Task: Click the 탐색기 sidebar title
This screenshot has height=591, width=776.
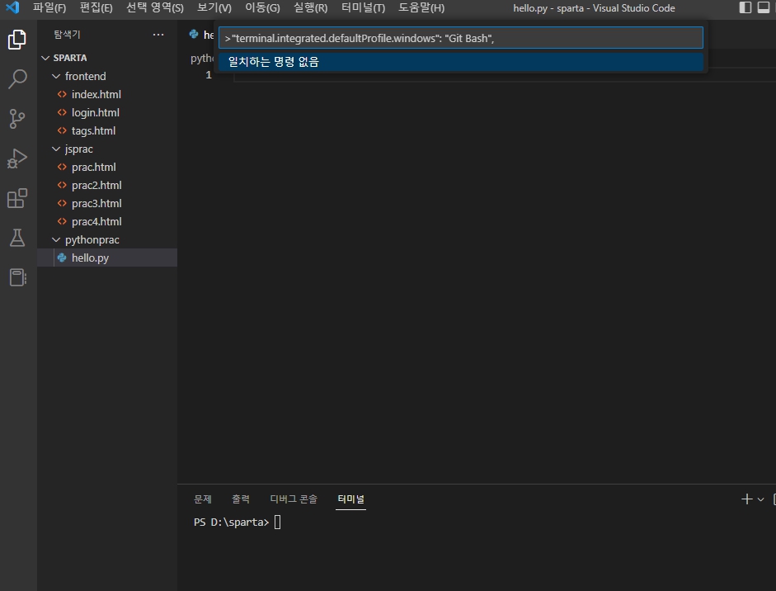Action: click(x=67, y=34)
